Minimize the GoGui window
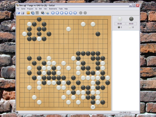The width and height of the screenshot is (156, 117). click(131, 5)
